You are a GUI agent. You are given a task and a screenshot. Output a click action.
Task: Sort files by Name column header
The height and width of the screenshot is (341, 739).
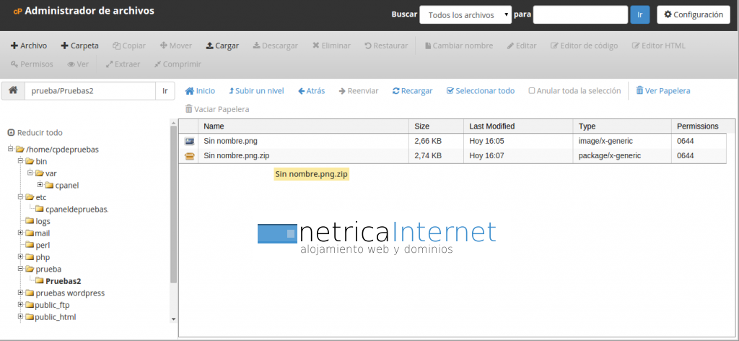[x=214, y=126]
